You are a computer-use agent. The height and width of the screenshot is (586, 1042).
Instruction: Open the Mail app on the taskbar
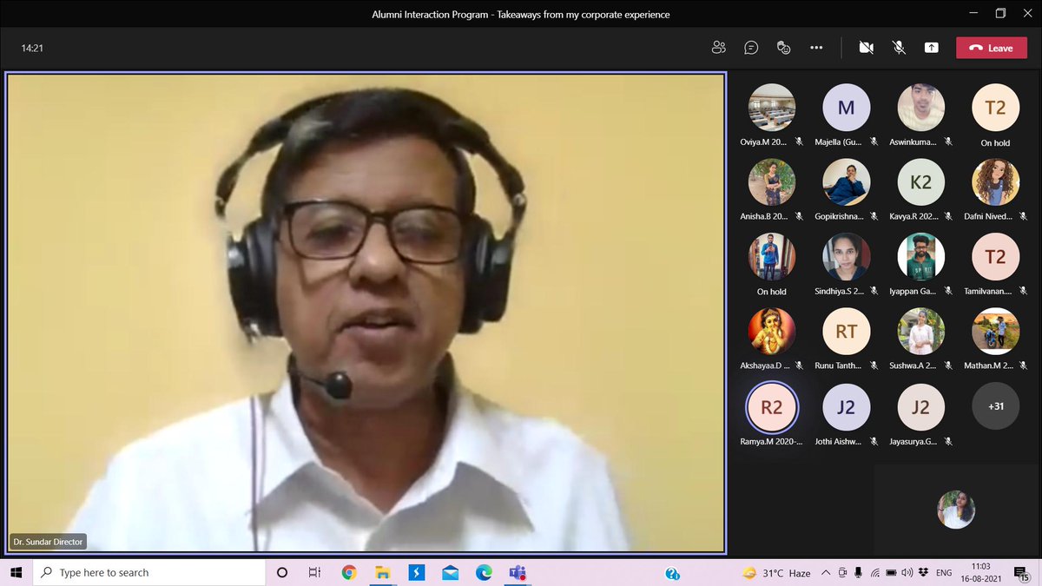(x=451, y=573)
